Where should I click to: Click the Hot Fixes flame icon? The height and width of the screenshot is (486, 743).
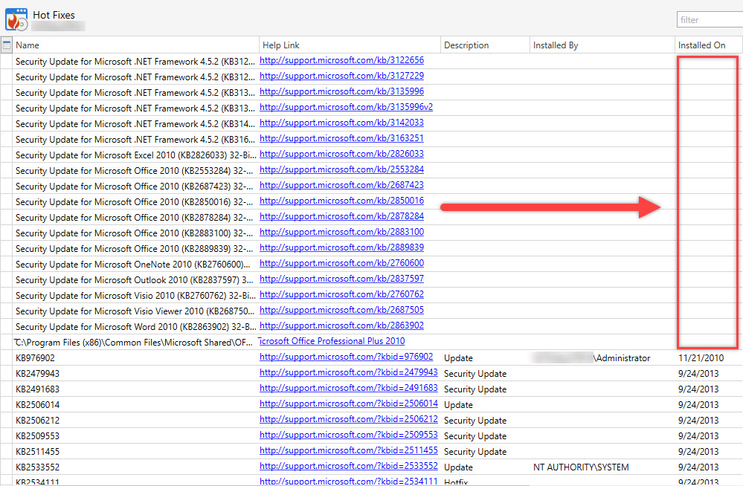click(16, 18)
